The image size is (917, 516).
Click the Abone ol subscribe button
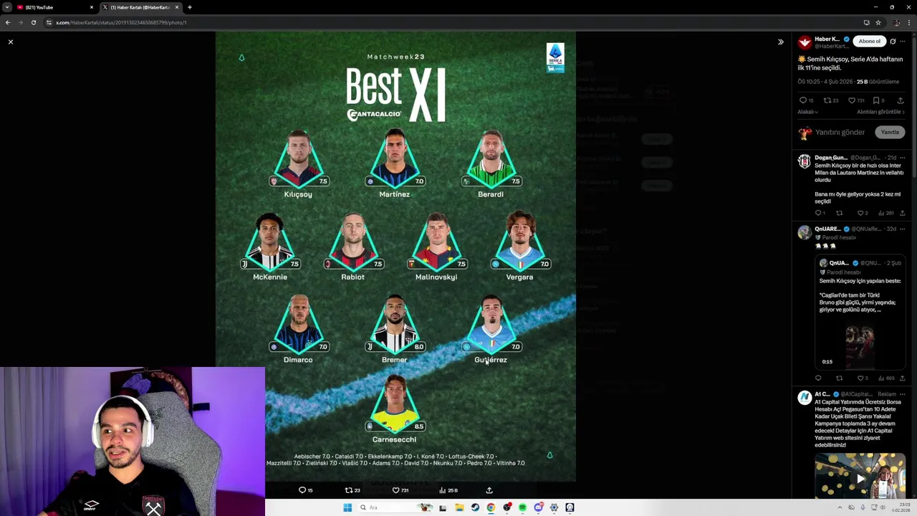click(x=870, y=41)
